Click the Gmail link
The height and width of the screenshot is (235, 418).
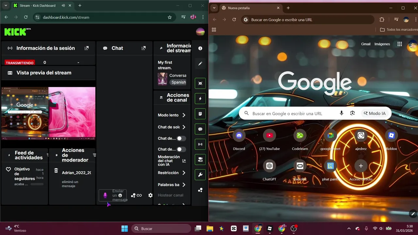coord(366,44)
